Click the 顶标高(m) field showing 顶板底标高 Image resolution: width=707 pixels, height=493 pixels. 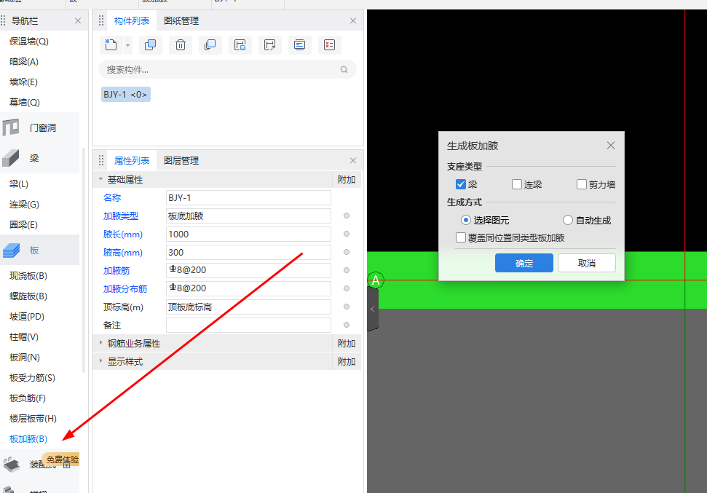[x=248, y=307]
